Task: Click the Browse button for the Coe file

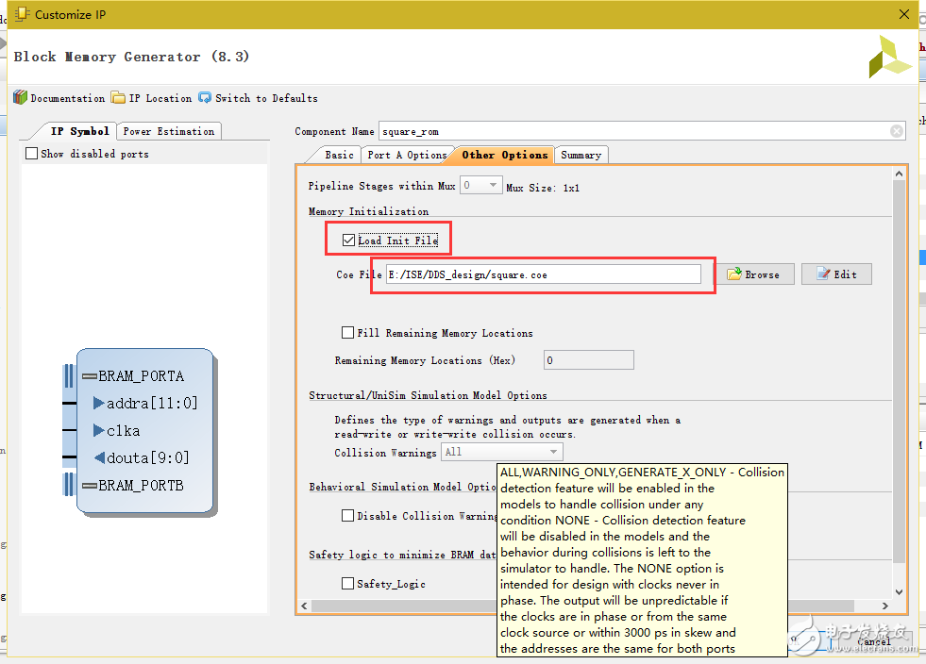Action: [x=759, y=274]
